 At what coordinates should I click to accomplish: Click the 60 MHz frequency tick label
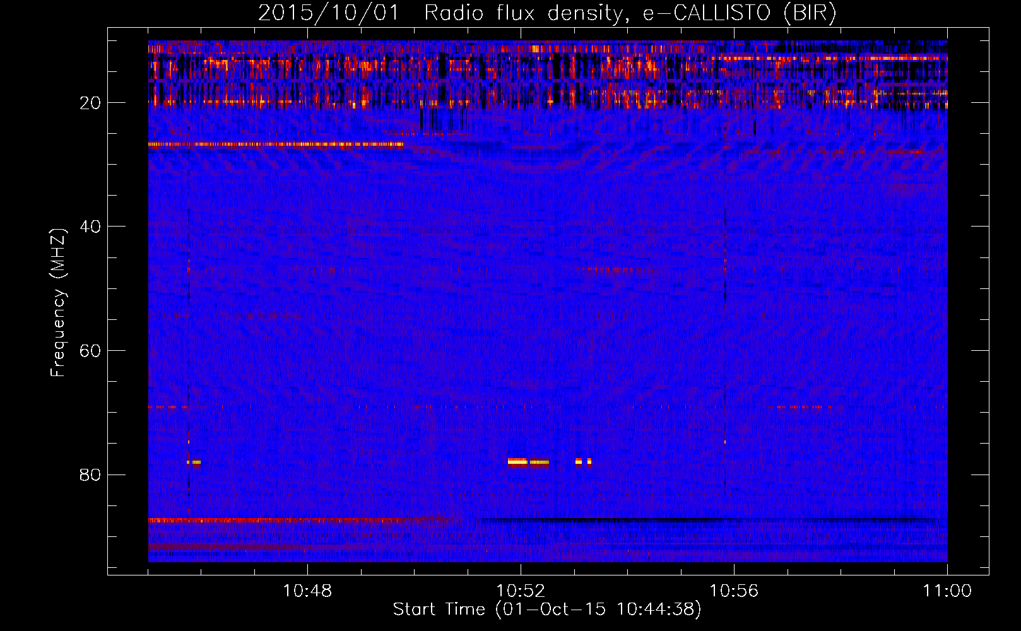pyautogui.click(x=90, y=351)
